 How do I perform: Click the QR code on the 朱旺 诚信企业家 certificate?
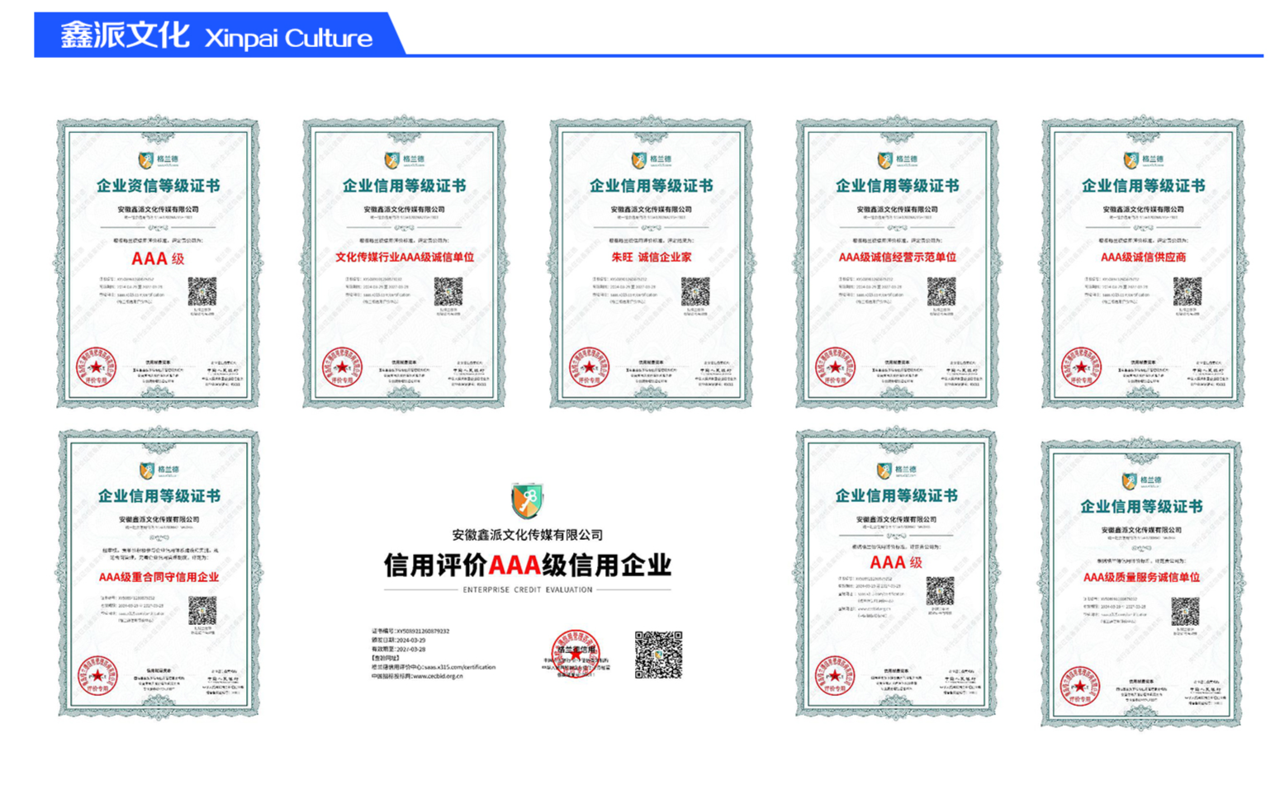click(x=694, y=291)
